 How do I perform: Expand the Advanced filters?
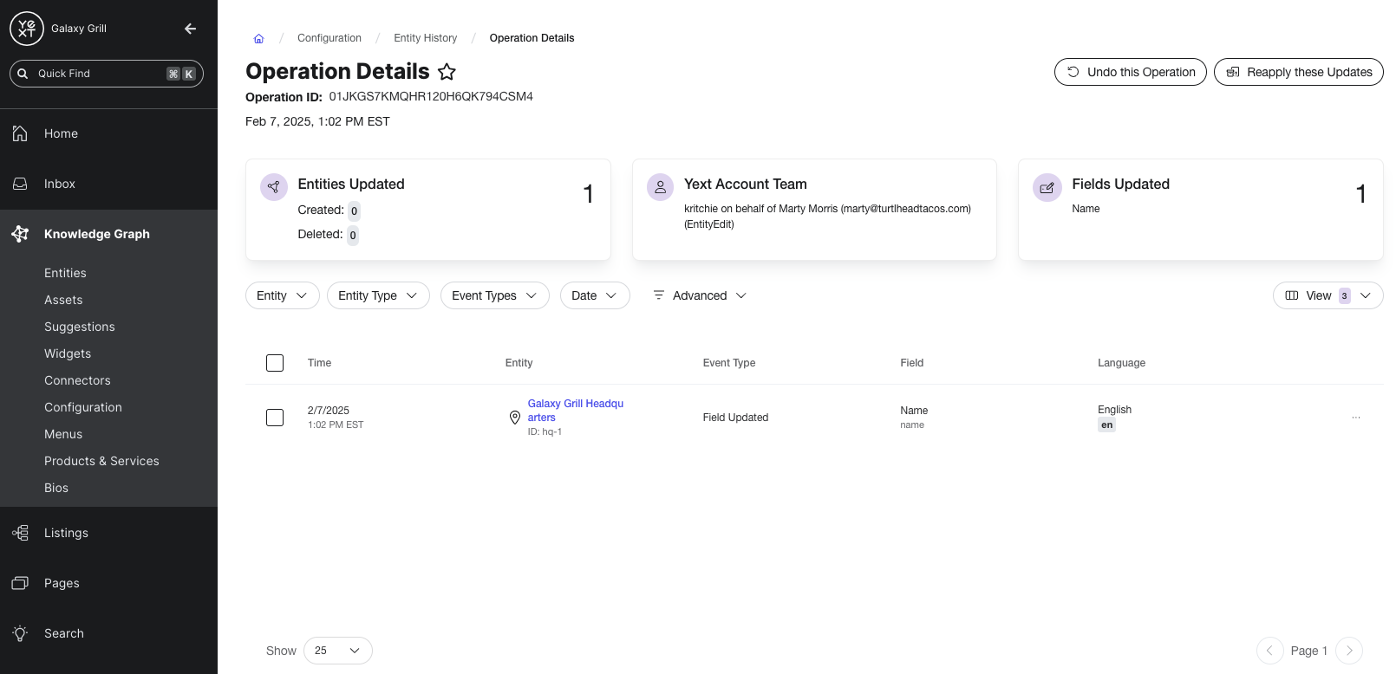click(x=700, y=295)
